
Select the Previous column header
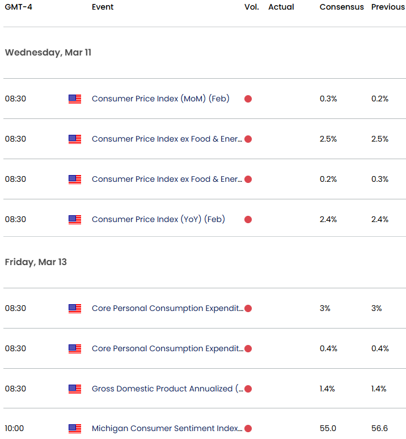coord(388,7)
